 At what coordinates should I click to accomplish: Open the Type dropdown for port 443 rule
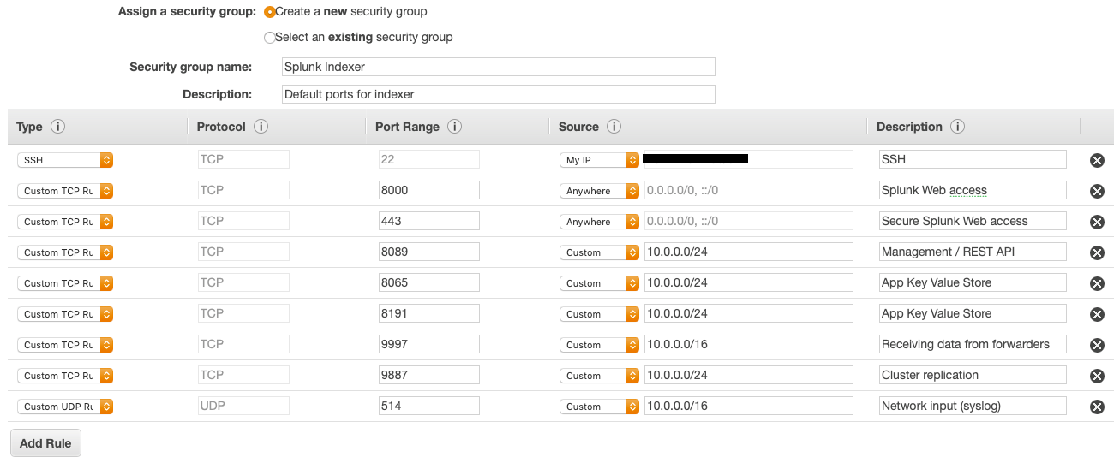coord(65,222)
